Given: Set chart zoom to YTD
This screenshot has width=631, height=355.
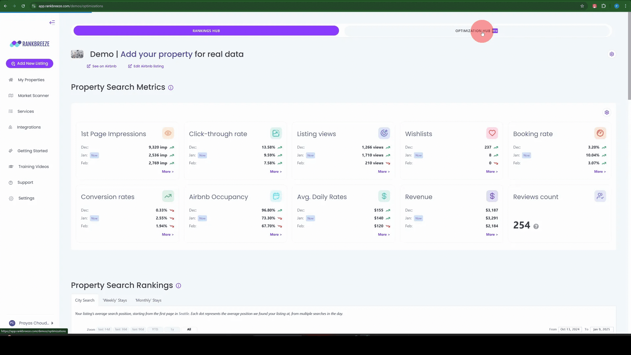Looking at the screenshot, I should click(x=155, y=329).
